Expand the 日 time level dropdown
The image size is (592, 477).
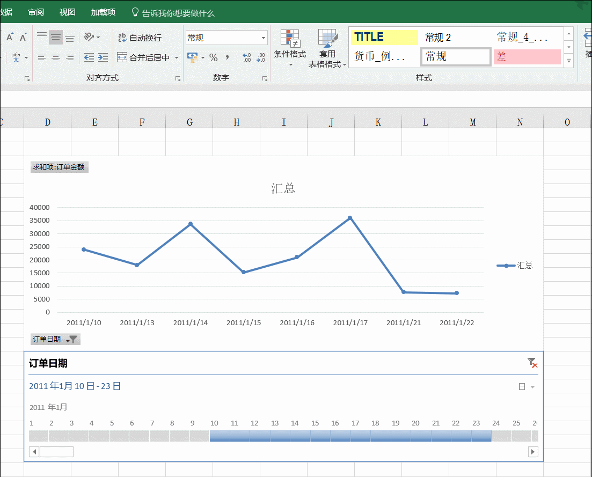(527, 387)
